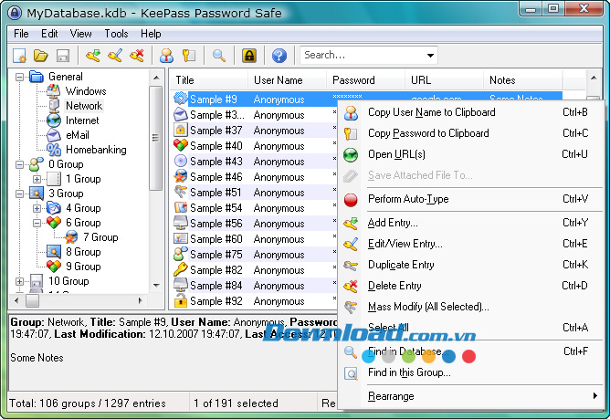Click the Open Database folder icon

(x=40, y=56)
